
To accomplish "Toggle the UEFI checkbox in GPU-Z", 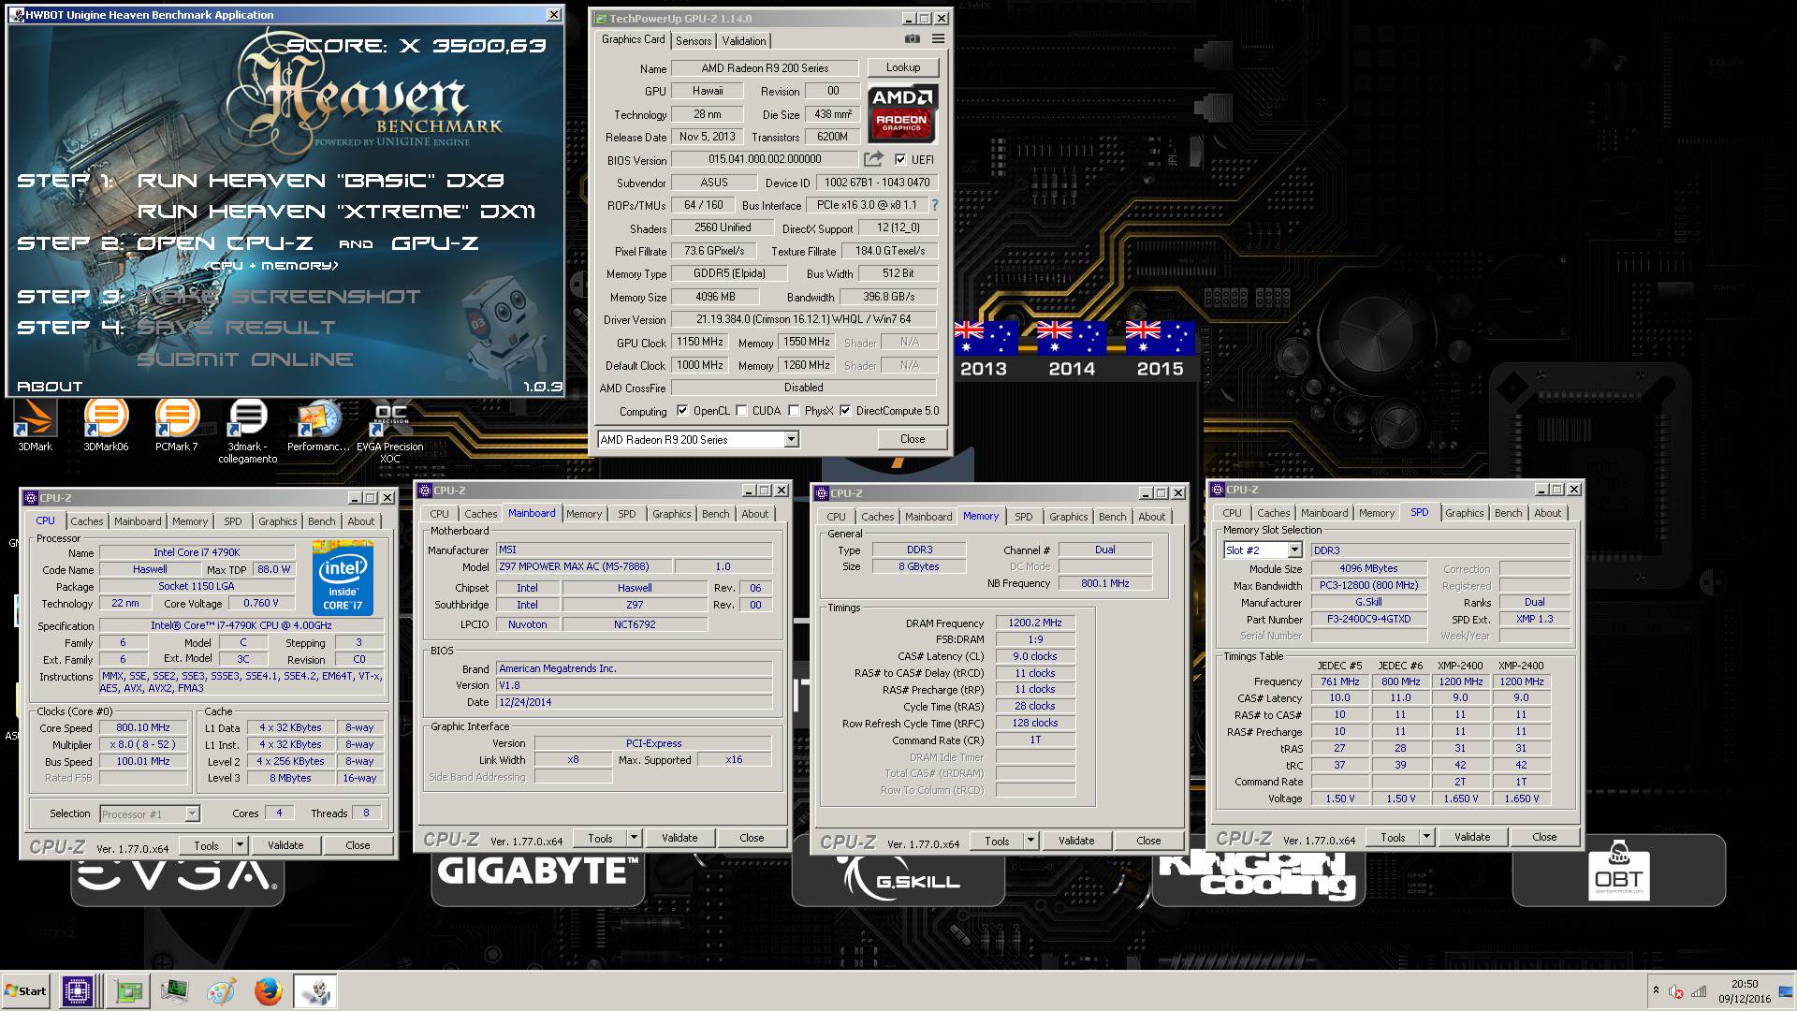I will click(x=900, y=160).
